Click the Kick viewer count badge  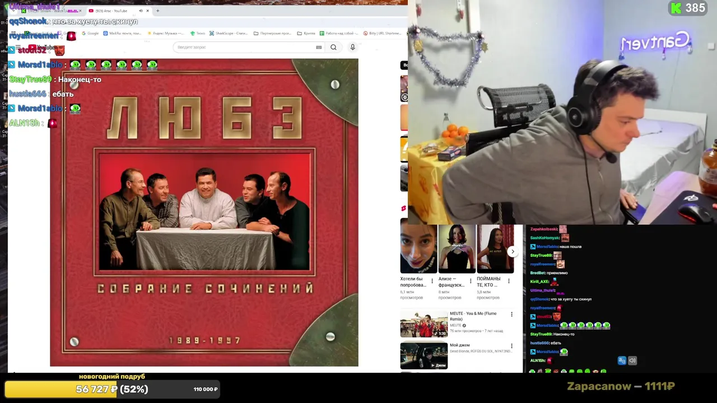pos(689,8)
